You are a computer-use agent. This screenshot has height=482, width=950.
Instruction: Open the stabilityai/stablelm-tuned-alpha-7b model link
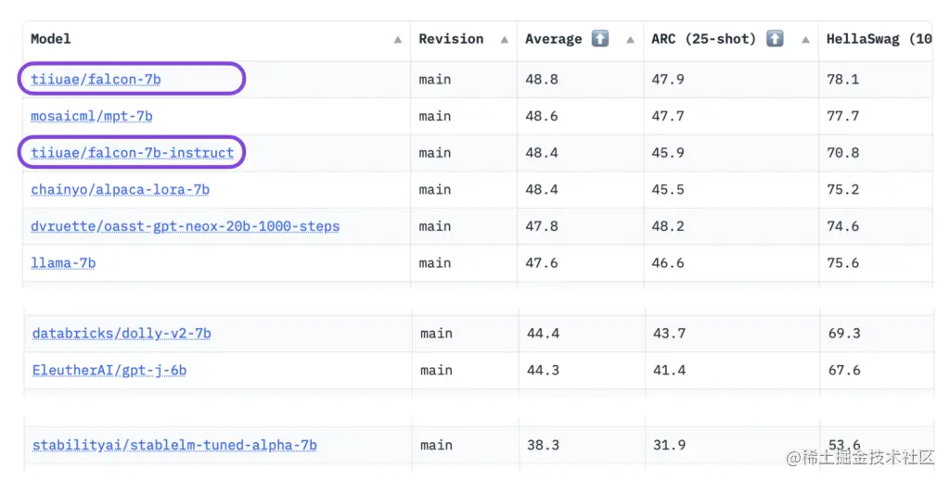point(174,445)
